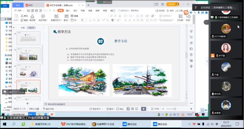Click the play slideshow button in status bar
Screen dimensions: 244x129
tap(143, 109)
